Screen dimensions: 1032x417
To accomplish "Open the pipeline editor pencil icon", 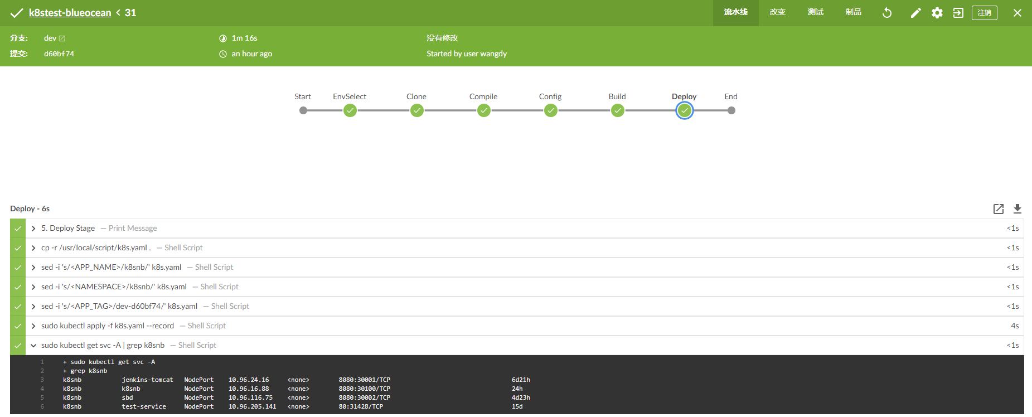I will 915,13.
